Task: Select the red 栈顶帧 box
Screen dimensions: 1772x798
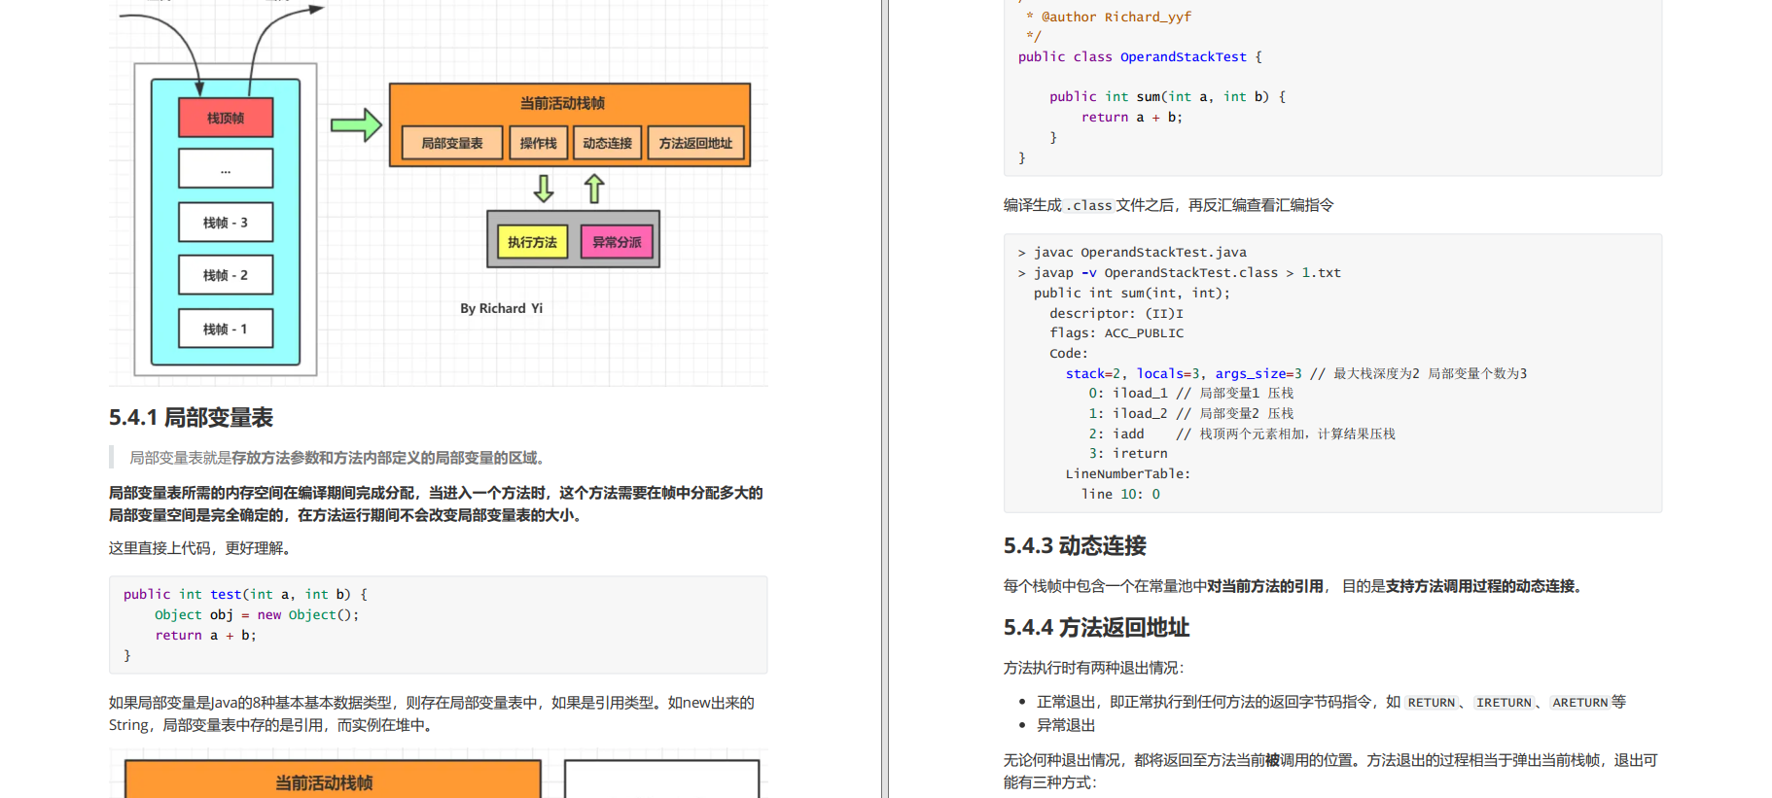Action: click(226, 118)
